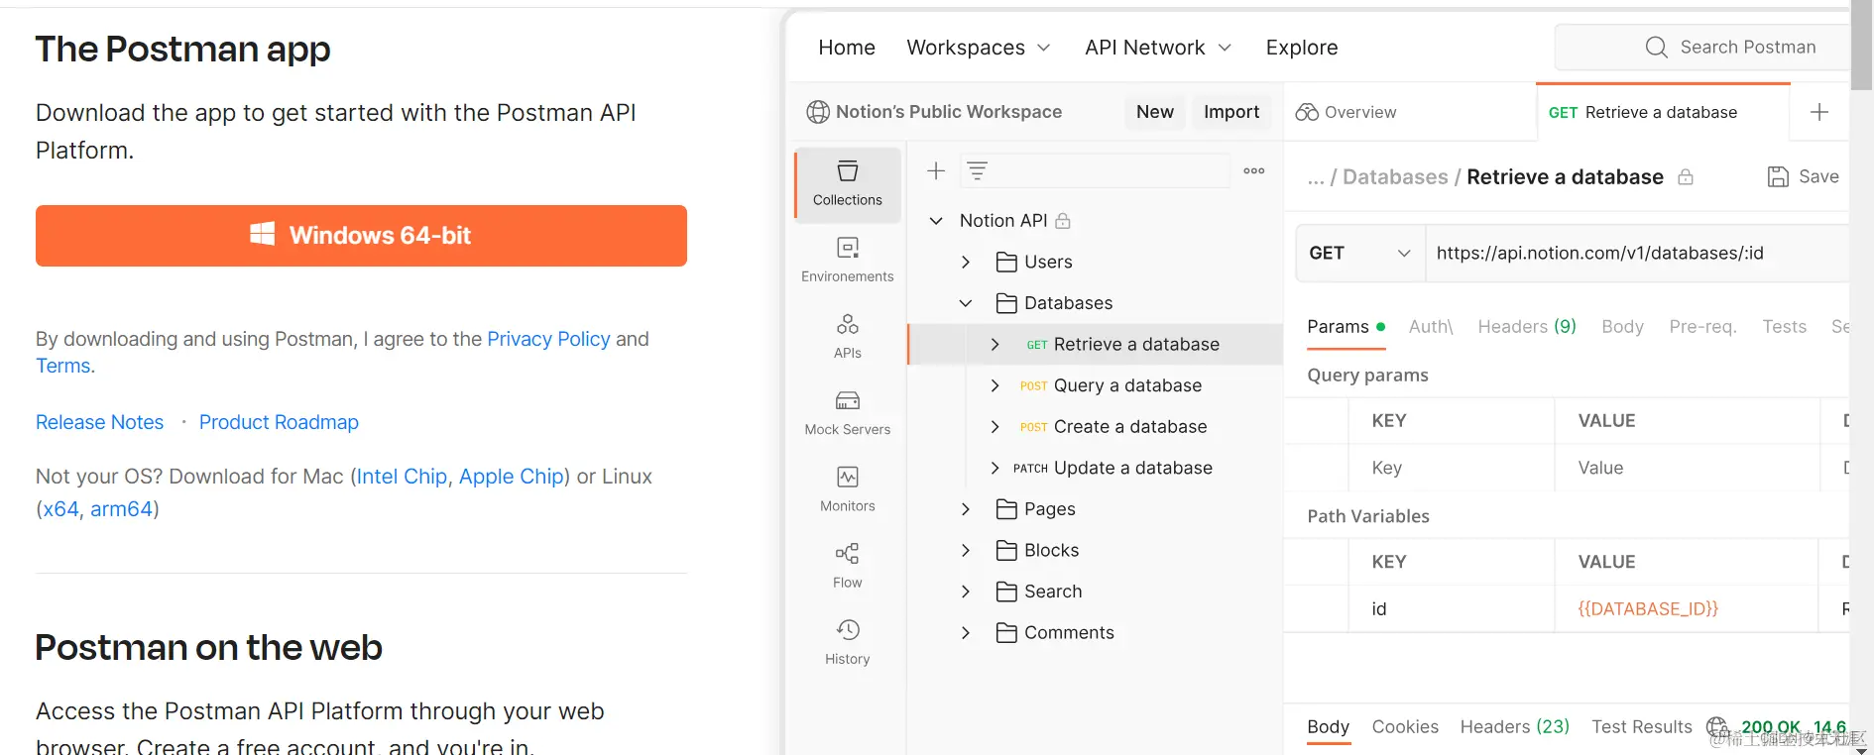1874x755 pixels.
Task: Open the Collections sidebar panel
Action: pyautogui.click(x=847, y=183)
